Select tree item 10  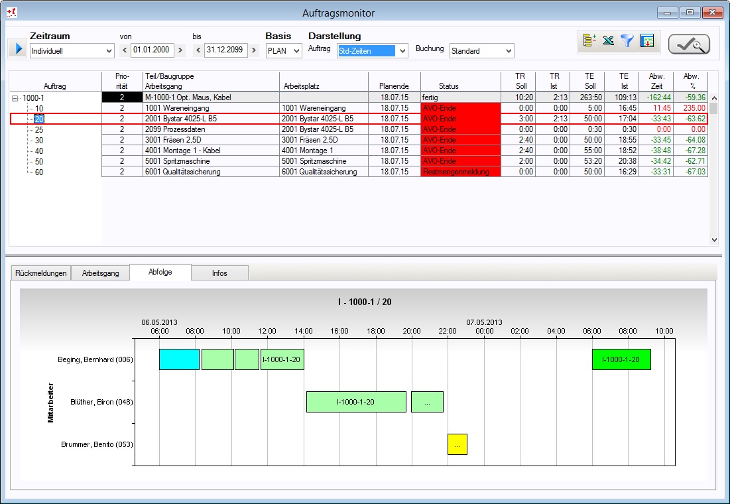39,109
